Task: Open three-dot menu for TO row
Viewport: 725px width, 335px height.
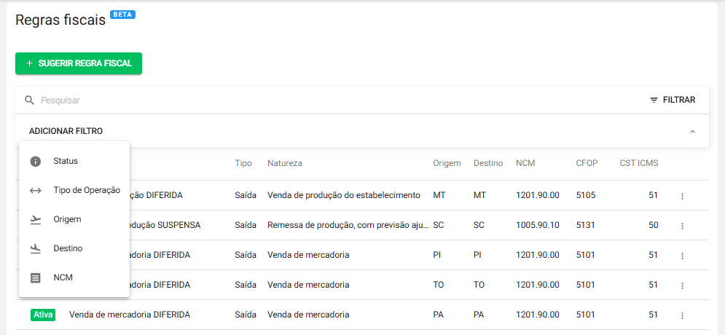Action: pos(682,285)
